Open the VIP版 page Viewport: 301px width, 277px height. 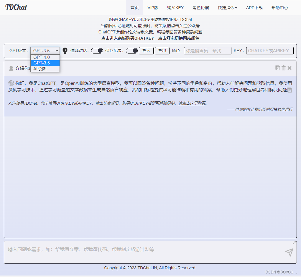click(x=153, y=8)
